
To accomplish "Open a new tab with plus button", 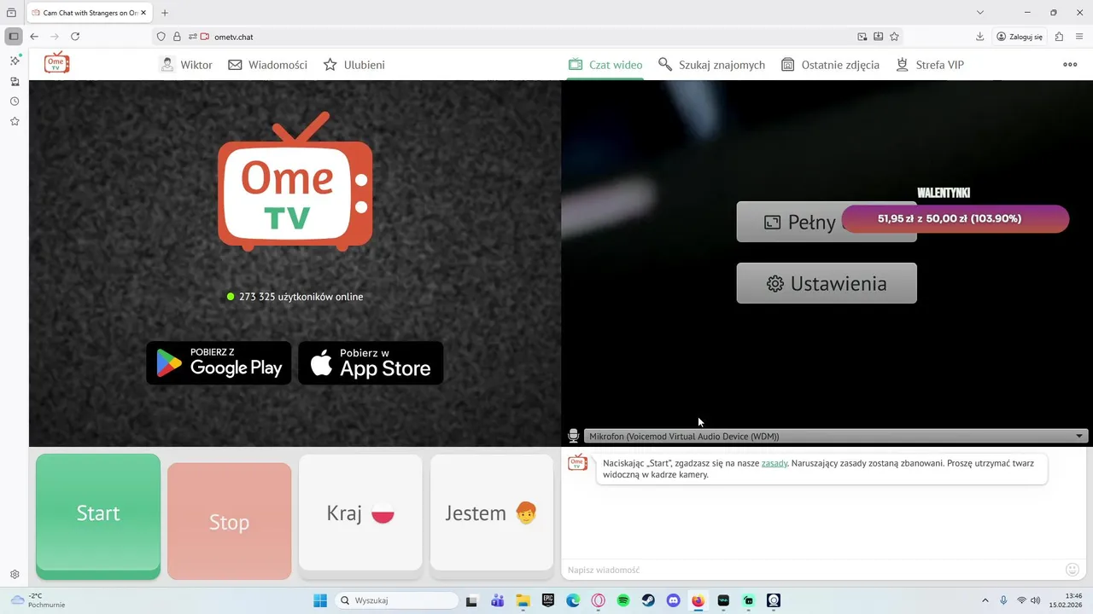I will [x=165, y=13].
